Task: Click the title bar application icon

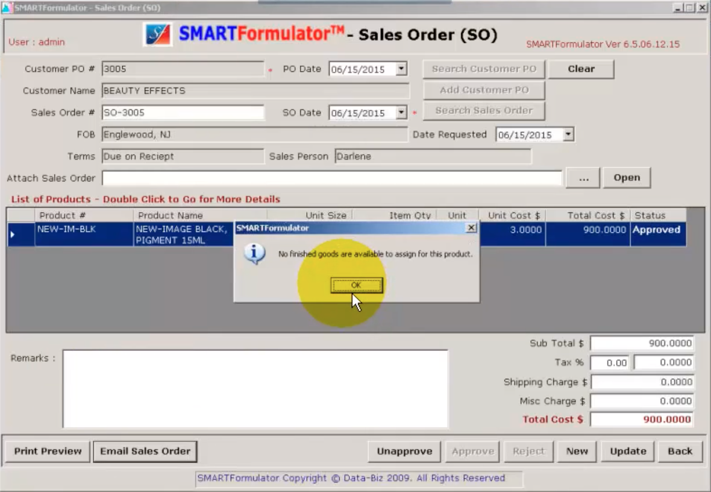Action: [7, 7]
